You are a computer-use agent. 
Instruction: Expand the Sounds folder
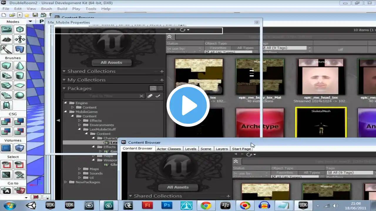point(79,173)
